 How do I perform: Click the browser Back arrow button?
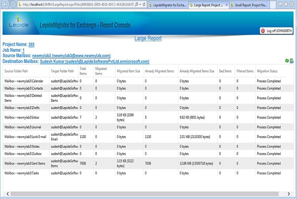point(5,5)
